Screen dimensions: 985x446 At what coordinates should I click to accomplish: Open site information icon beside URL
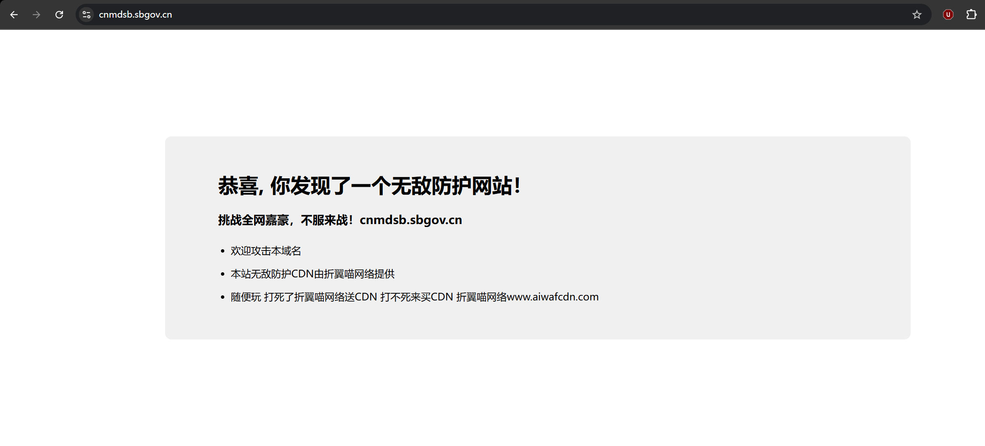coord(87,15)
